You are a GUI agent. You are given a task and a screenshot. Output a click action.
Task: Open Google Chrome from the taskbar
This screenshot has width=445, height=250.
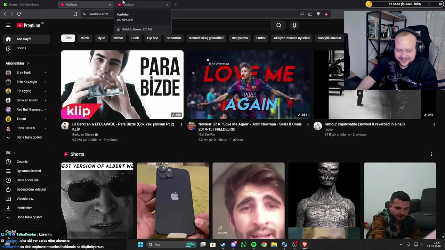264,244
